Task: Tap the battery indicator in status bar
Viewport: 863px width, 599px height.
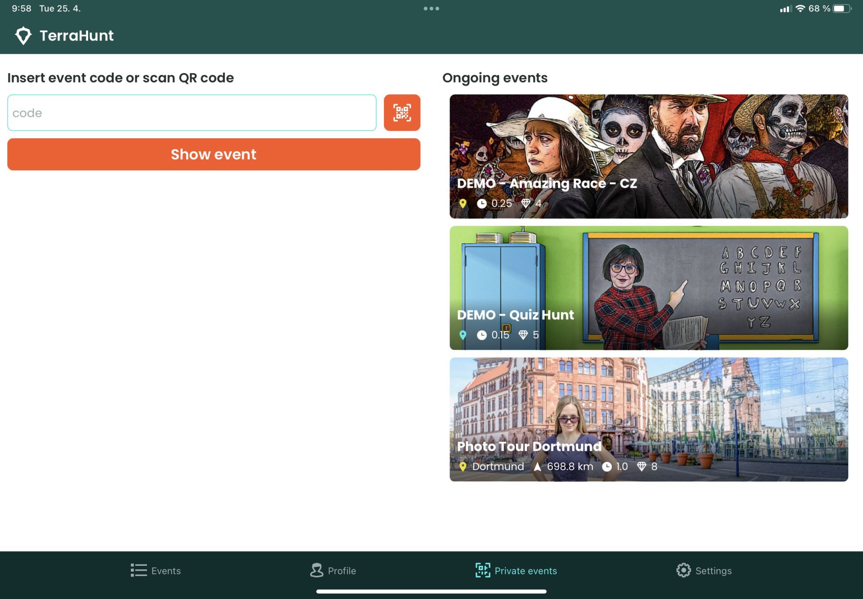Action: coord(841,9)
